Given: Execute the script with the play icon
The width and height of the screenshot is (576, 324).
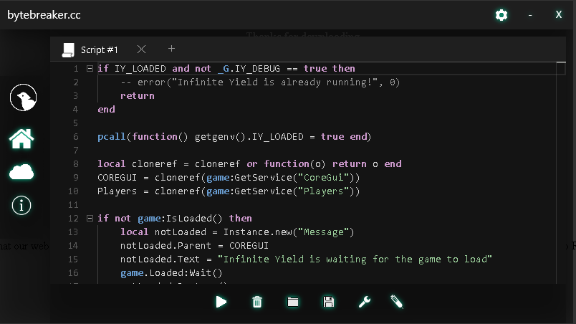Looking at the screenshot, I should pyautogui.click(x=221, y=302).
